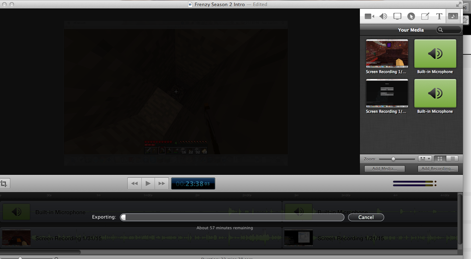Rewind the playback
The width and height of the screenshot is (471, 259).
(134, 183)
